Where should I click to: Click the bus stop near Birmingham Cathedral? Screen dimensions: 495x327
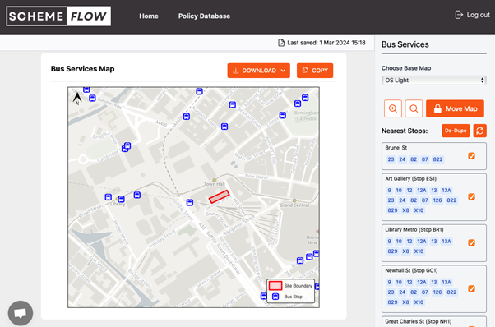tap(283, 115)
